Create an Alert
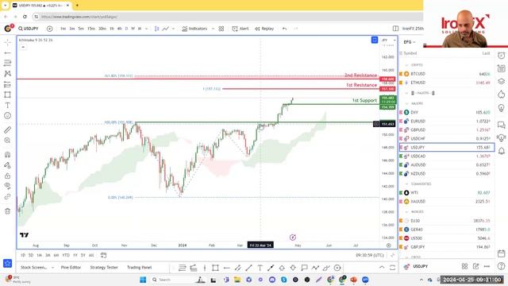Image resolution: width=508 pixels, height=286 pixels. pos(241,29)
